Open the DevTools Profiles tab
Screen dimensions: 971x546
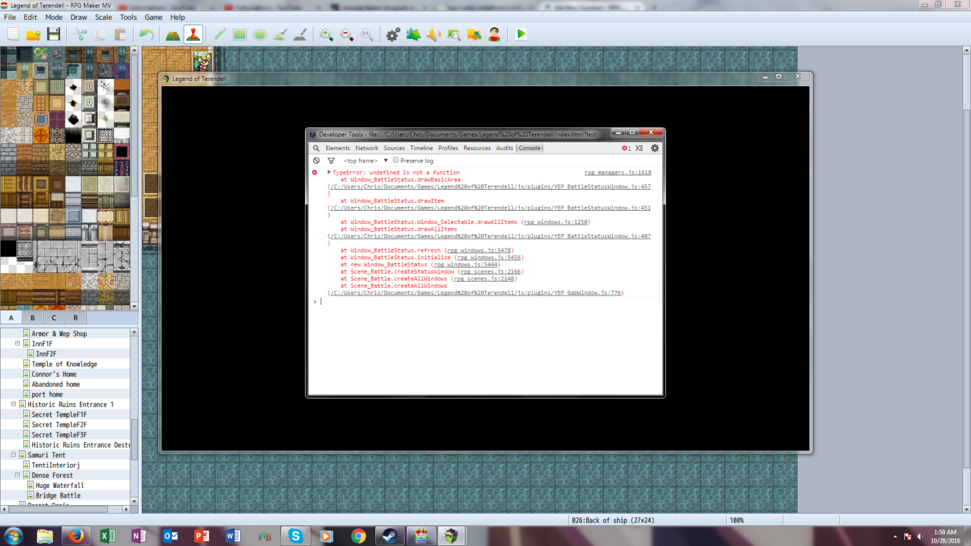448,148
